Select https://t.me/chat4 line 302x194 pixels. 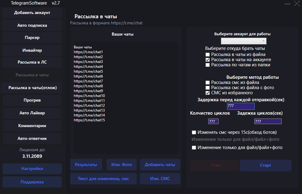88,67
